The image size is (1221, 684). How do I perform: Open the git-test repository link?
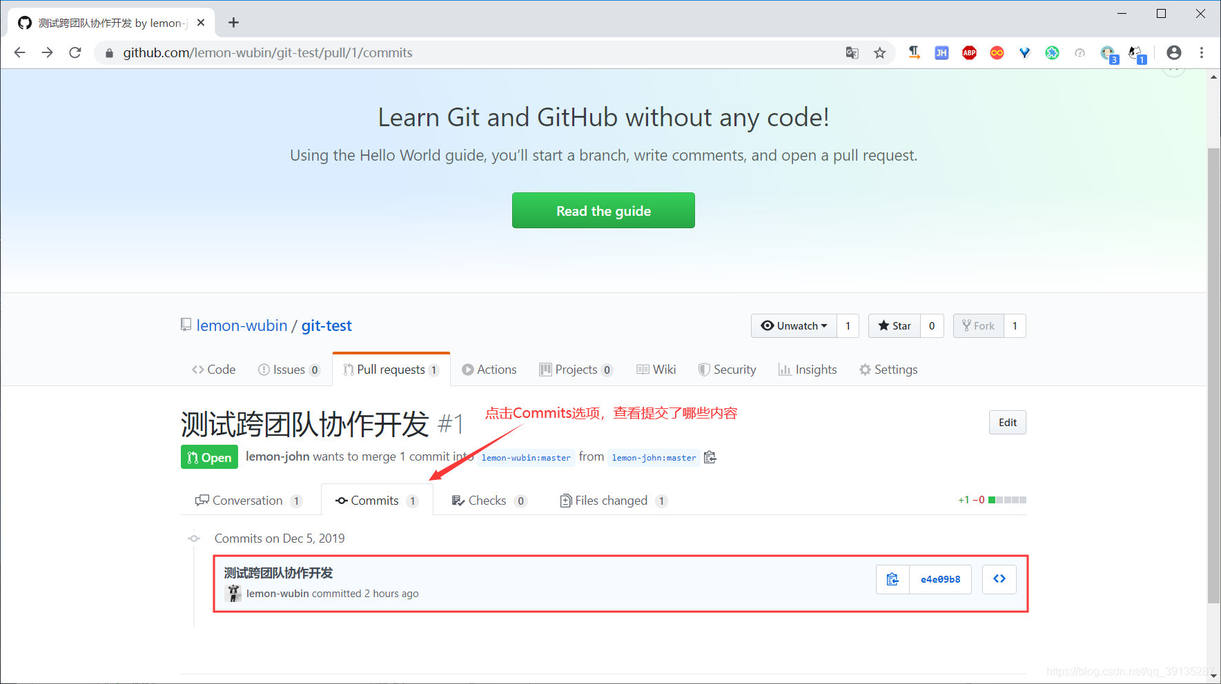[326, 325]
